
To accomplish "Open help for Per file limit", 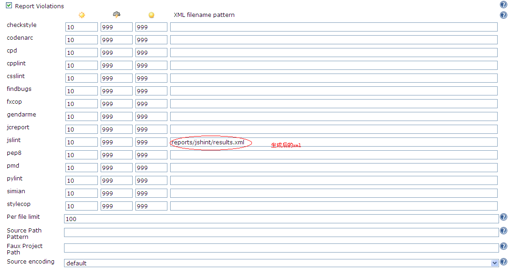I will coord(503,217).
